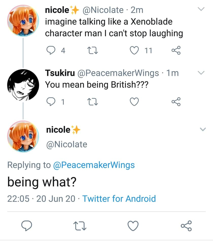The image size is (213, 243).
Task: Retweet nicole's Xenoblade character tweet
Action: 92,51
